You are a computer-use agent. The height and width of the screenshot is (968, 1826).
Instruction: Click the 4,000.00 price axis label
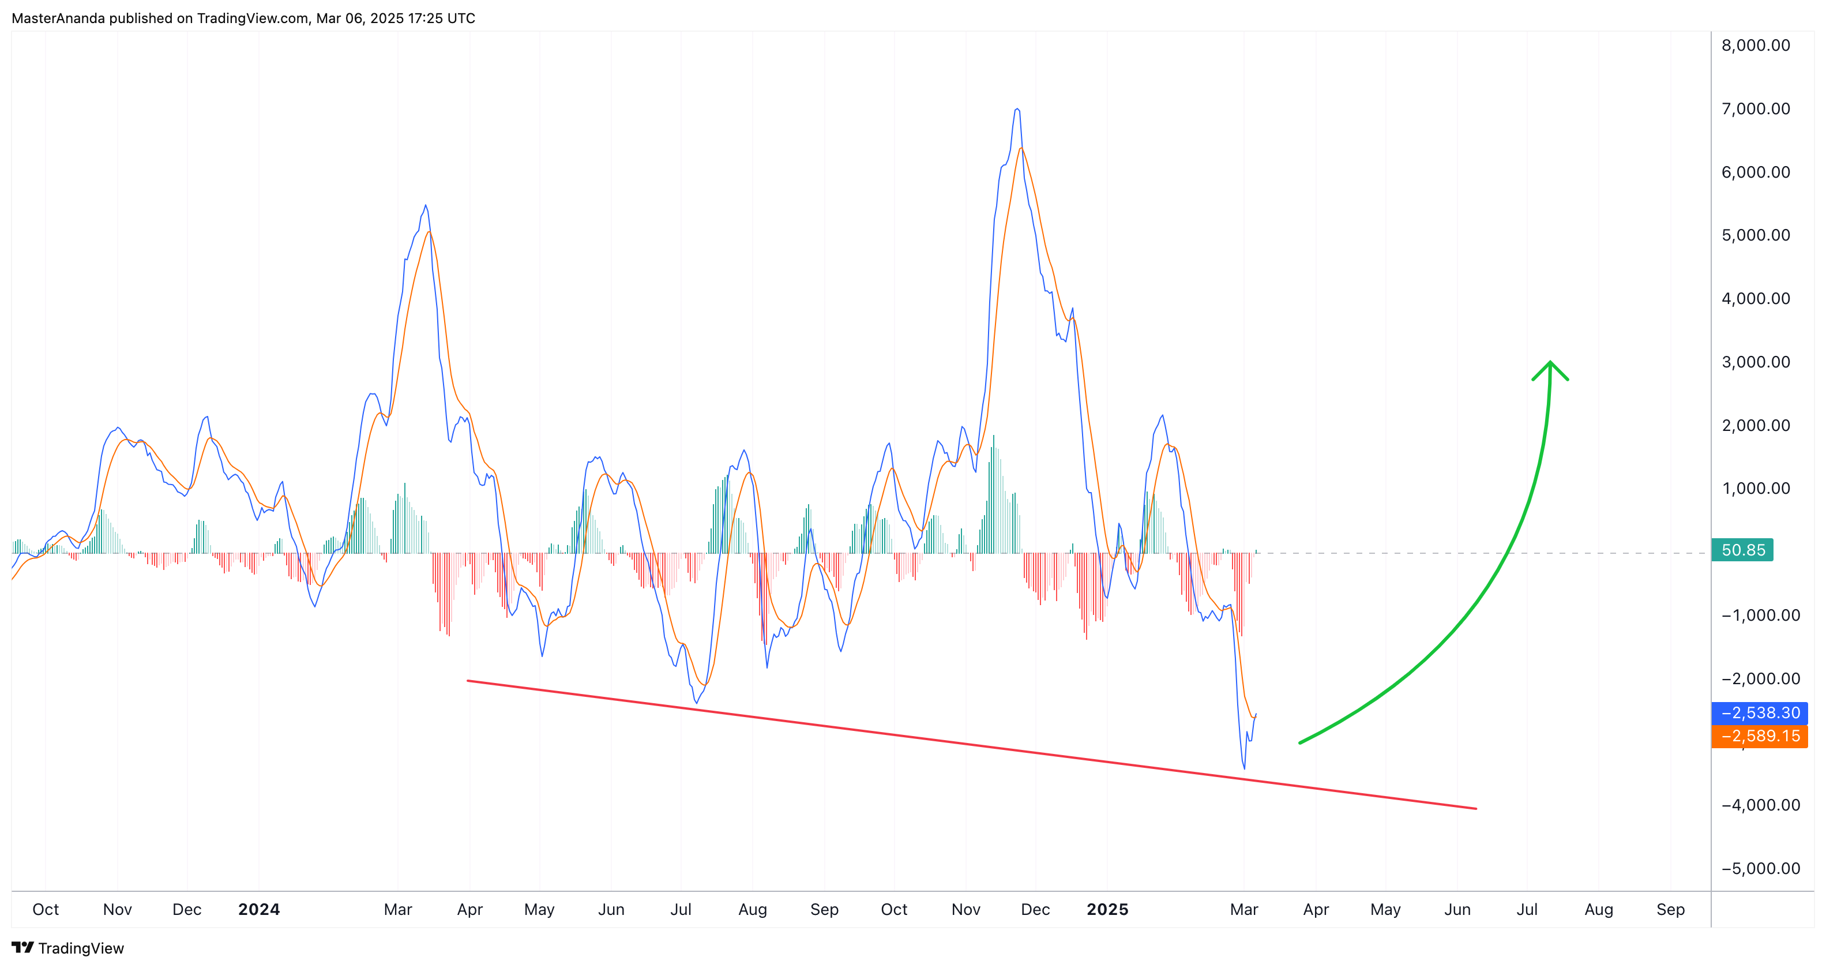pos(1756,299)
